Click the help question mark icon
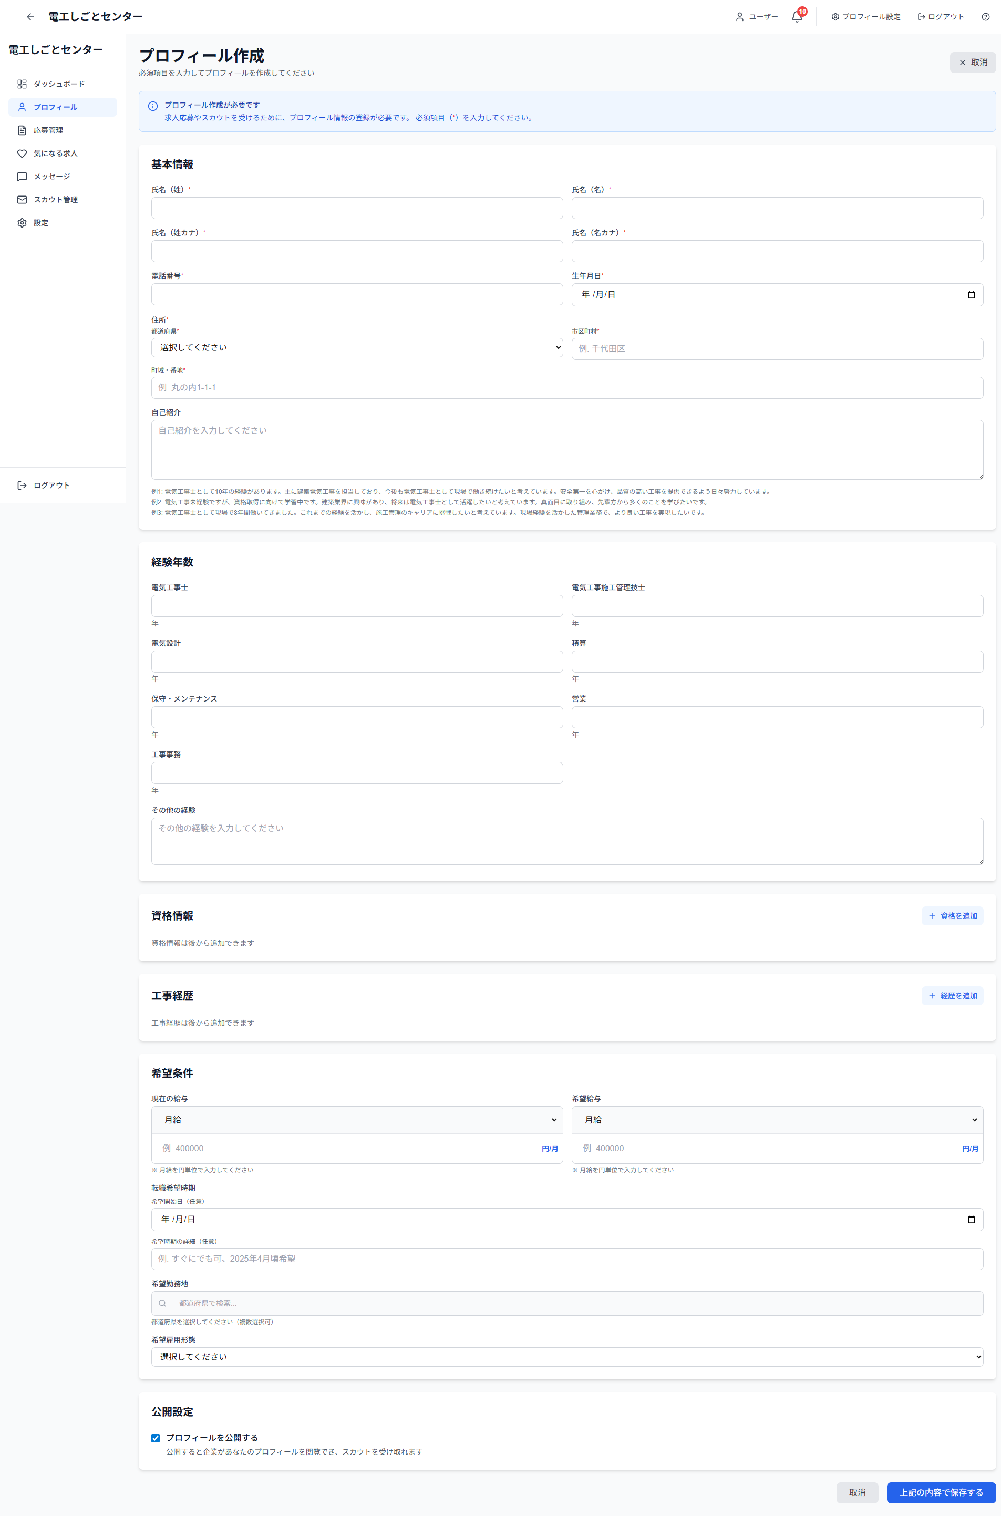This screenshot has height=1516, width=1001. click(985, 17)
